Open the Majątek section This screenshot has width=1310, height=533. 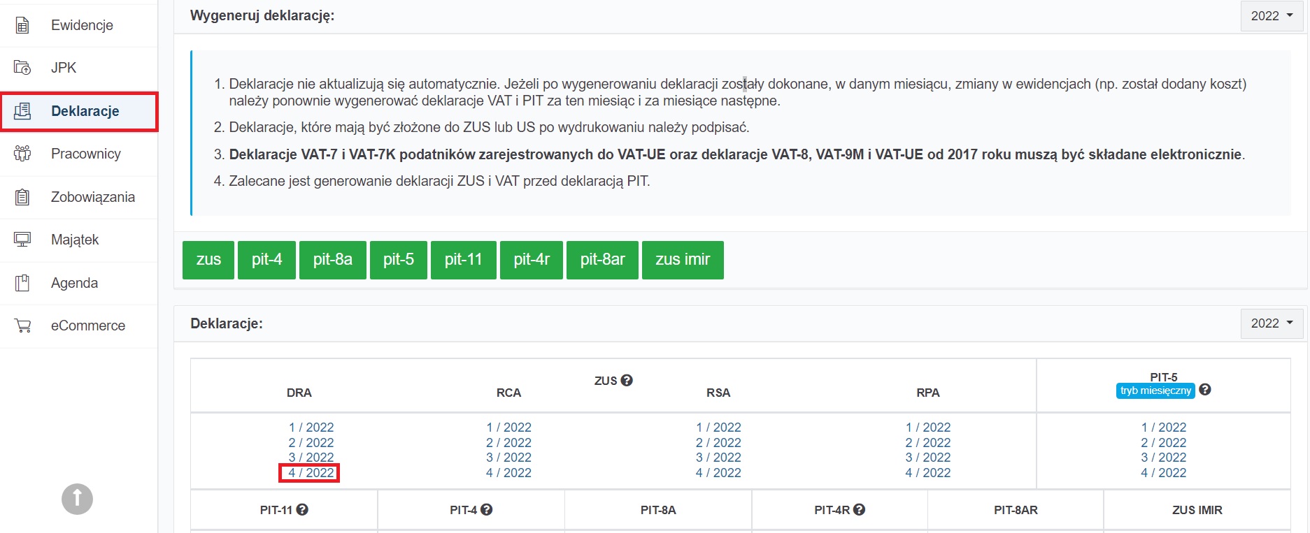78,240
